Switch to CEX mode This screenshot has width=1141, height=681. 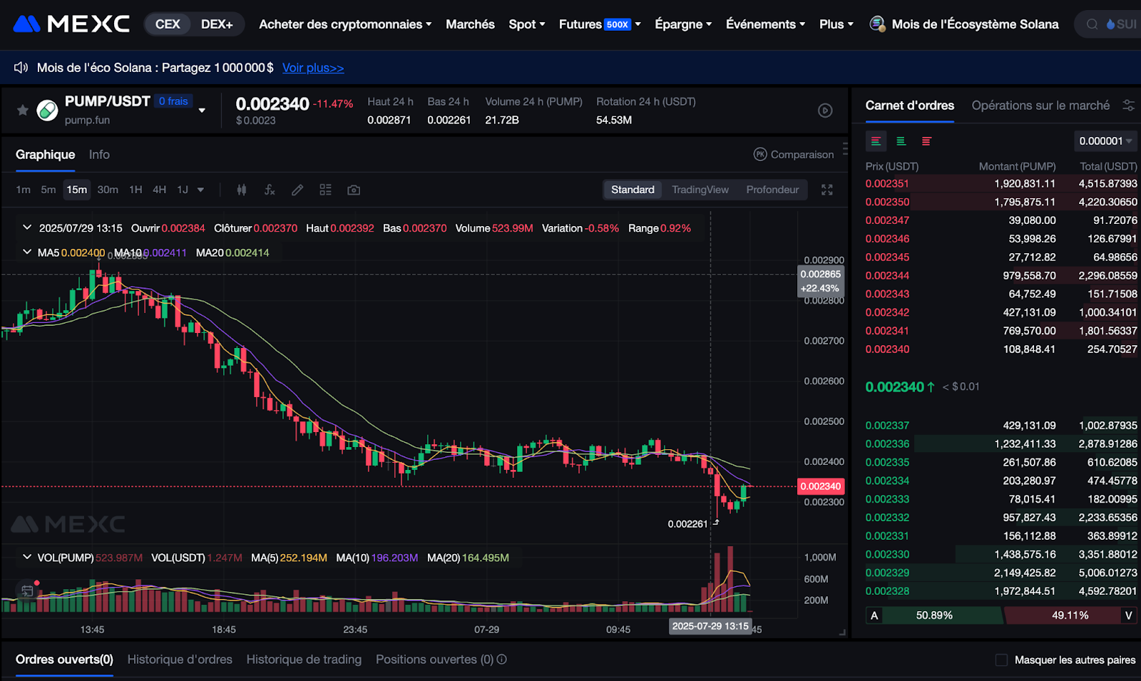[168, 24]
